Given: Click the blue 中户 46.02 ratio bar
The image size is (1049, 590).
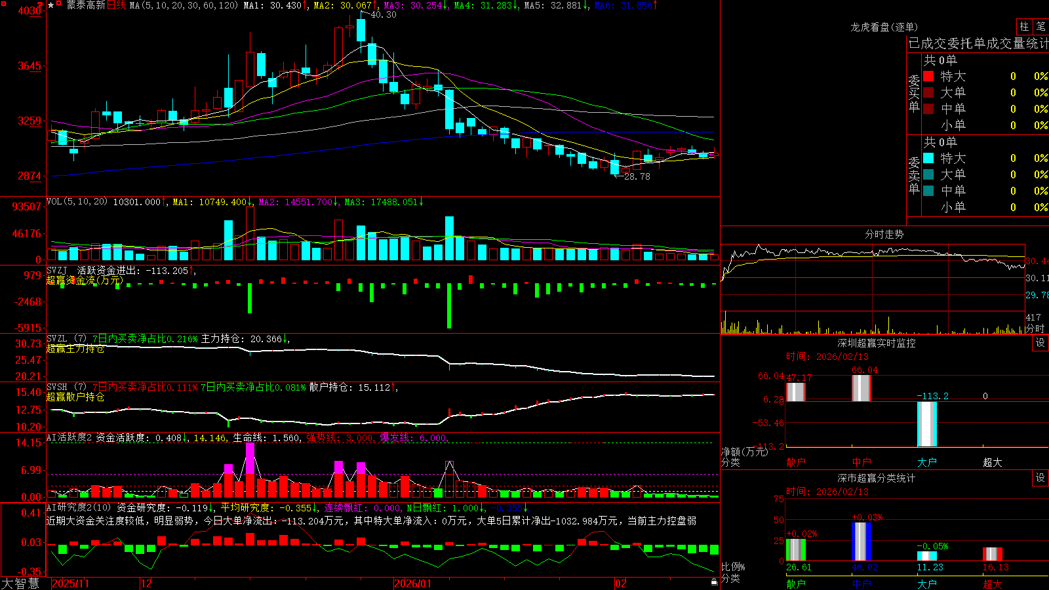Looking at the screenshot, I should click(861, 541).
